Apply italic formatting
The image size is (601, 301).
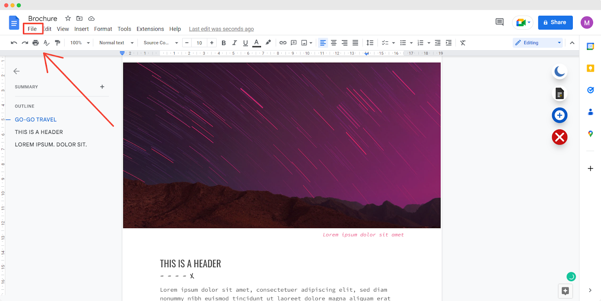click(234, 43)
